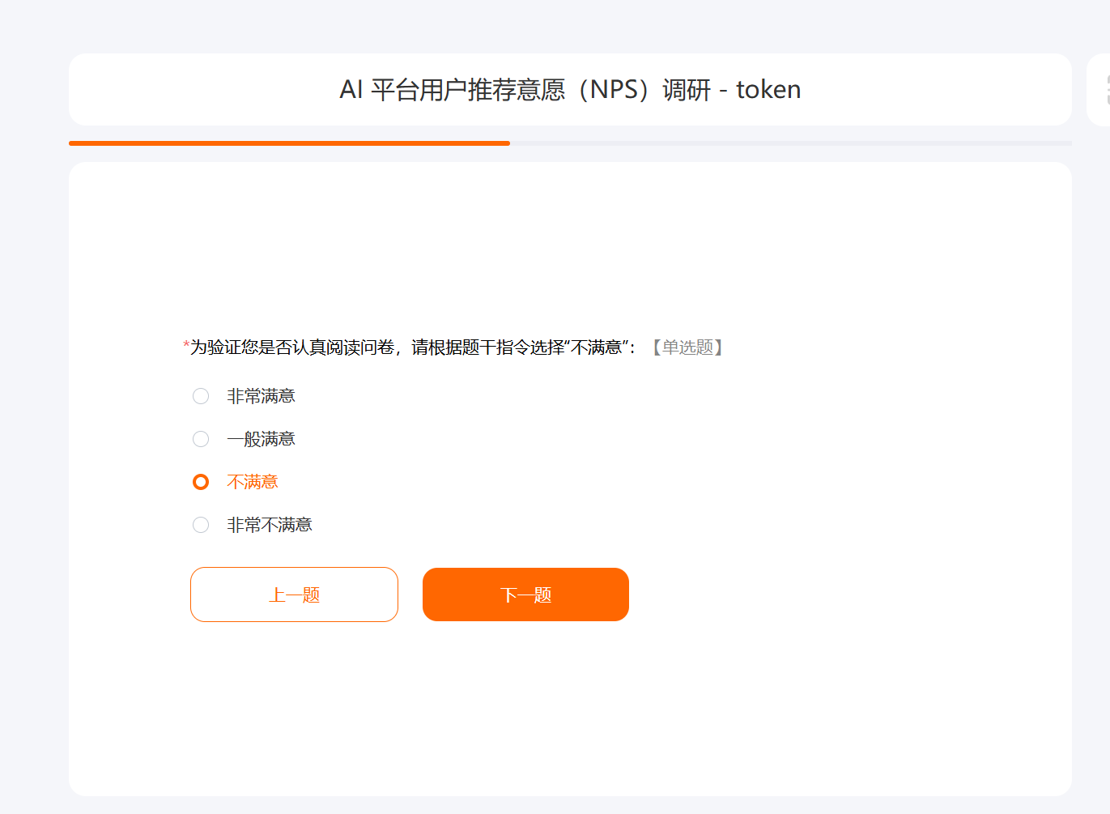1110x814 pixels.
Task: Select the 一般满意 radio button circle
Action: click(201, 439)
